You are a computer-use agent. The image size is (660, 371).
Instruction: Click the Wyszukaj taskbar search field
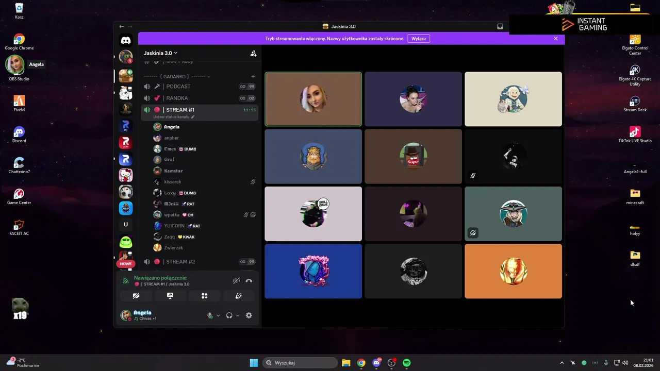coord(299,363)
